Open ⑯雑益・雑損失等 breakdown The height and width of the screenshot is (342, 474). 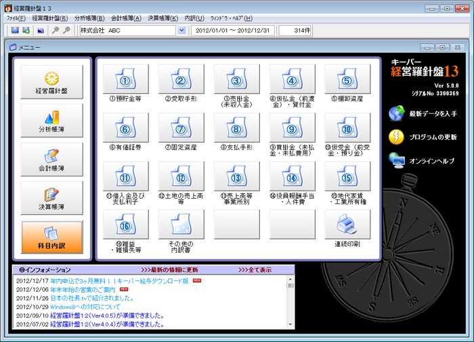pos(126,224)
